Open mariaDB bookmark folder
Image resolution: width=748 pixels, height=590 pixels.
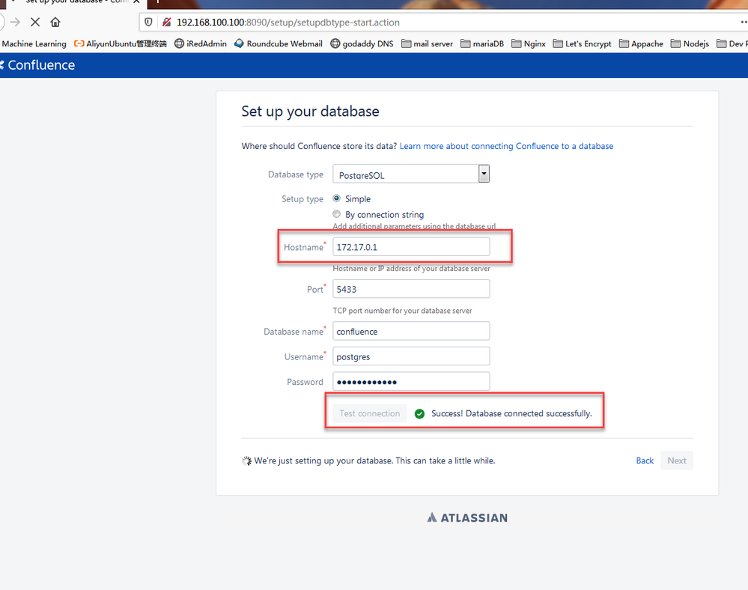[x=481, y=43]
